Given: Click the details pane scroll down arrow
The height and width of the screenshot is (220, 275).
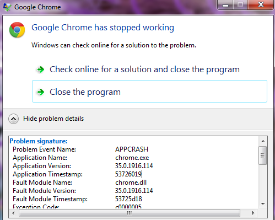Looking at the screenshot, I should tap(263, 204).
